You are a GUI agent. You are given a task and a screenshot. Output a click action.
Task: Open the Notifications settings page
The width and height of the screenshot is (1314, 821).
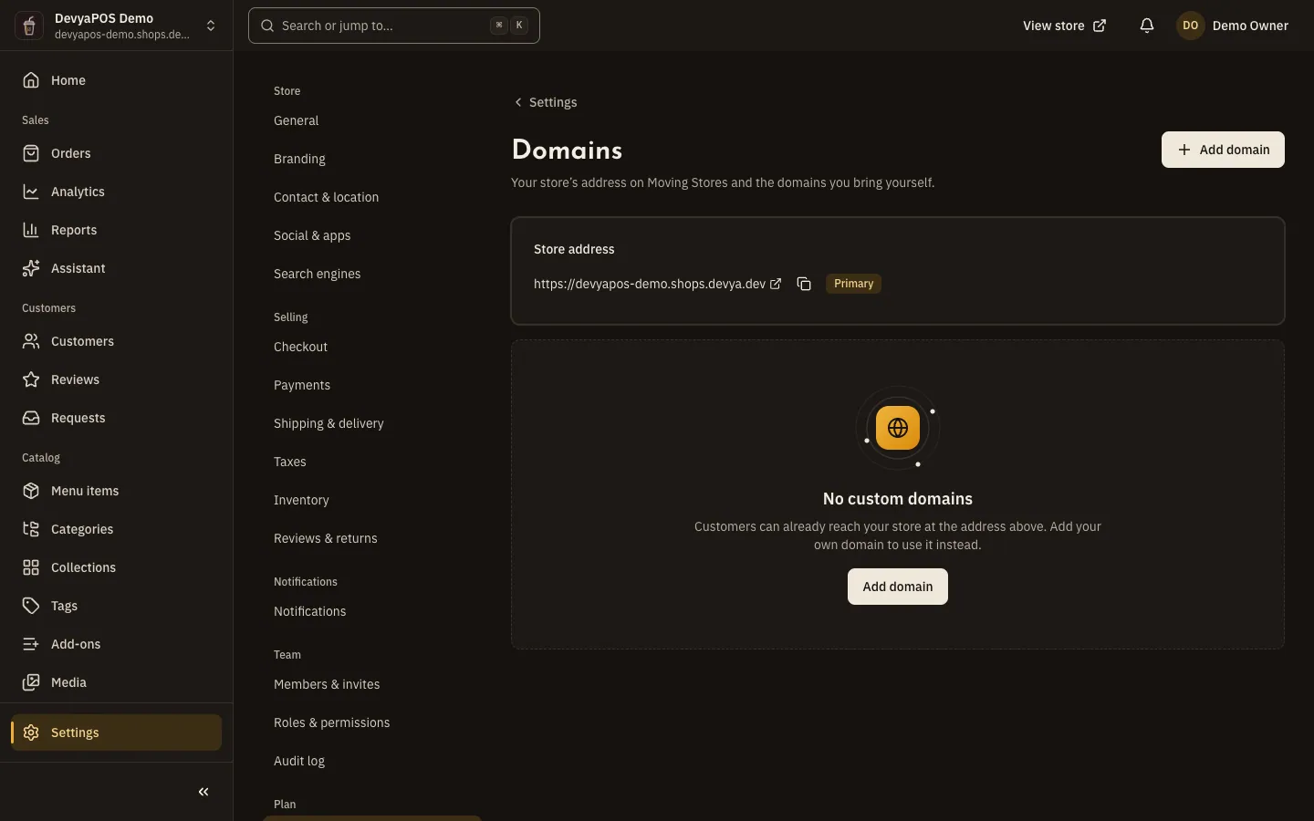[309, 611]
